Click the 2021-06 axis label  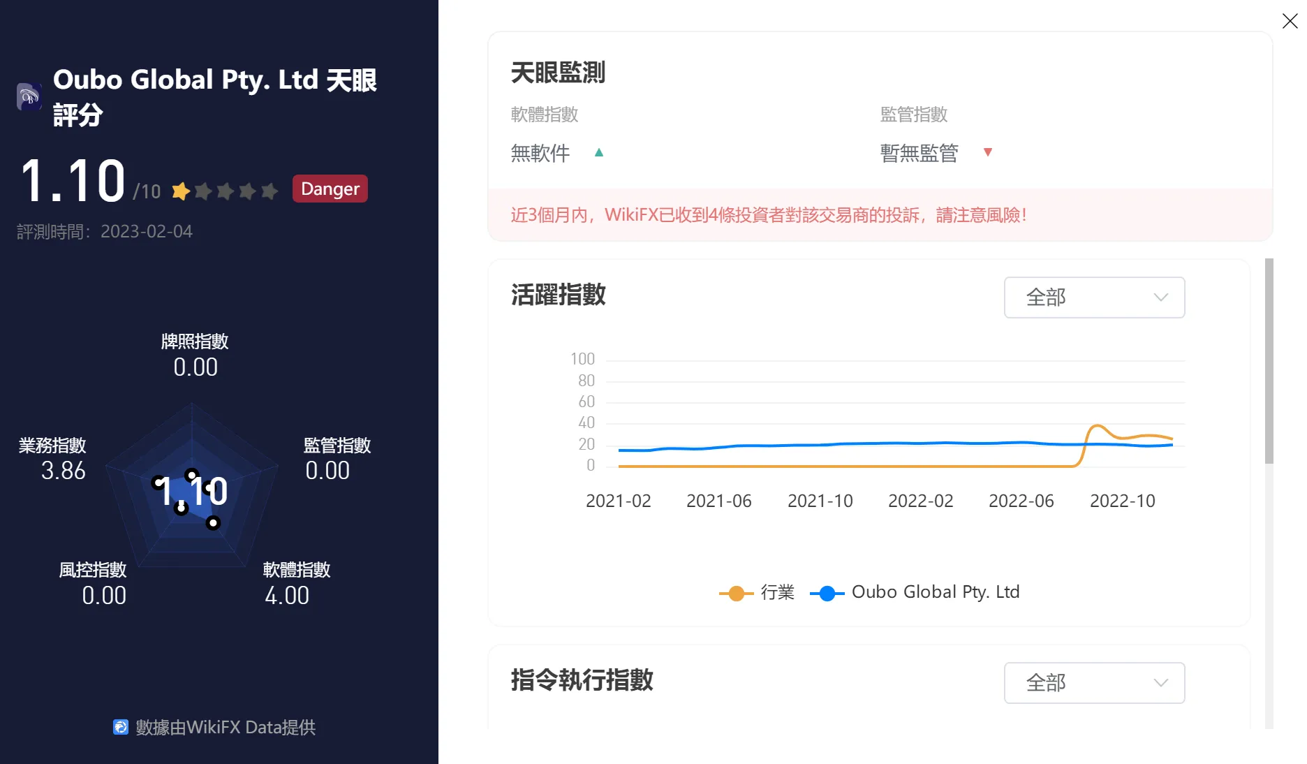[x=719, y=501]
